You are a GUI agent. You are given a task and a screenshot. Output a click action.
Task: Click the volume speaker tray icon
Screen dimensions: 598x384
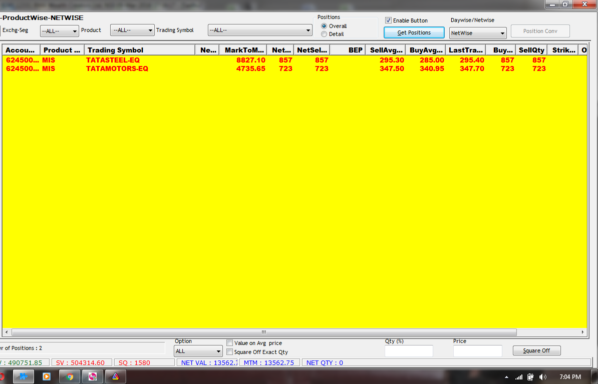pos(543,377)
